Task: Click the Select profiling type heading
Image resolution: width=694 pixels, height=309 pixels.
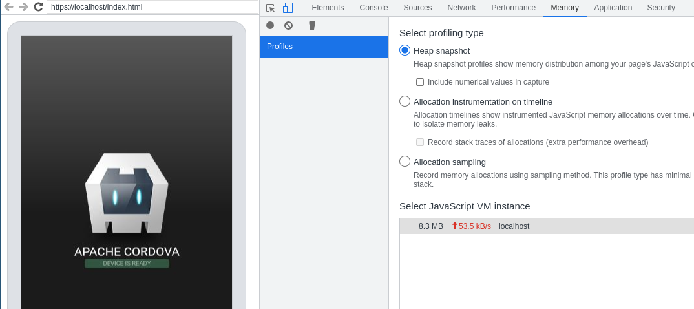Action: point(441,33)
